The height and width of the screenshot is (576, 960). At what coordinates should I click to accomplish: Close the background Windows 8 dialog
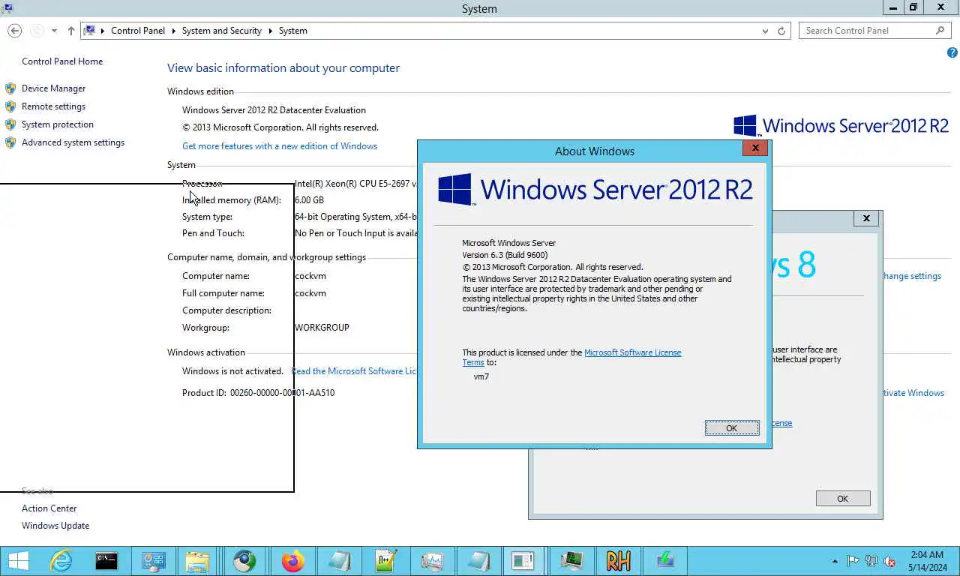click(x=866, y=218)
